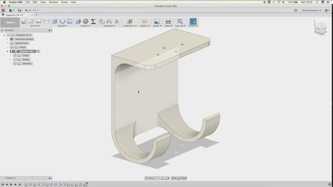The image size is (333, 187).
Task: Click the Insert image icon
Action: pyautogui.click(x=157, y=21)
